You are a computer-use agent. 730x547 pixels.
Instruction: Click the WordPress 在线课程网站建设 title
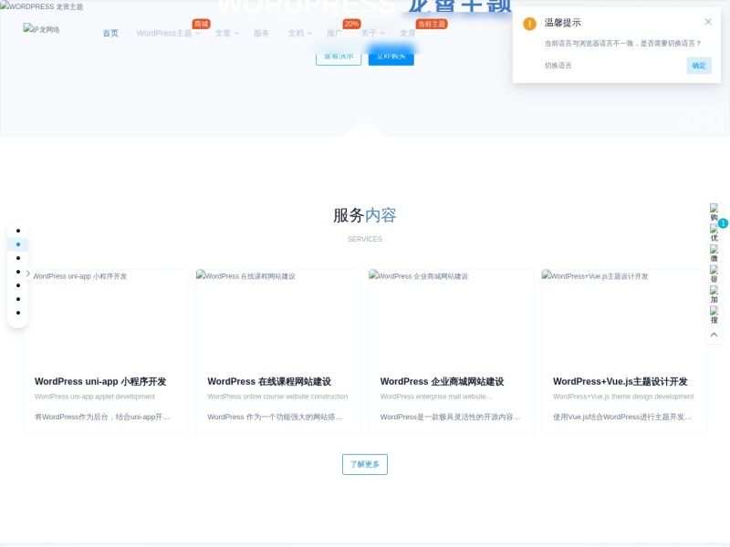(x=269, y=381)
